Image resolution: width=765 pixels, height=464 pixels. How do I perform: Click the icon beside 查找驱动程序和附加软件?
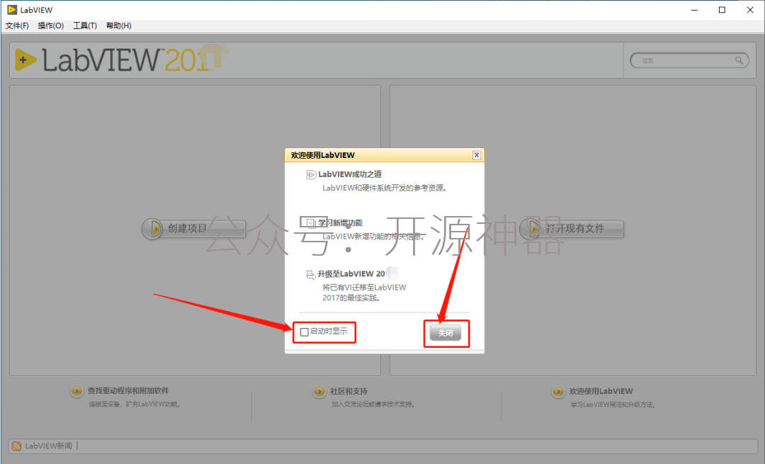pyautogui.click(x=76, y=391)
